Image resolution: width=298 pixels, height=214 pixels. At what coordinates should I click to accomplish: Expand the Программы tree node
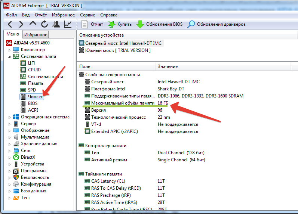point(9,171)
